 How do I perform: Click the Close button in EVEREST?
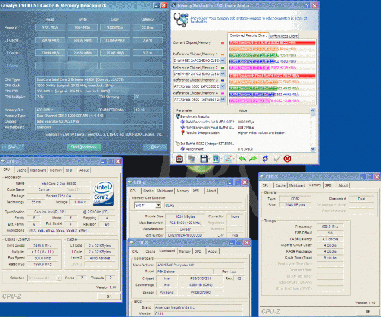click(x=155, y=147)
